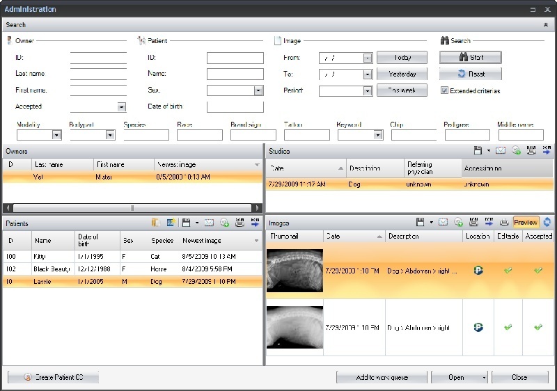Expand the Period dropdown
Viewport: 557px width, 391px height.
pyautogui.click(x=367, y=90)
